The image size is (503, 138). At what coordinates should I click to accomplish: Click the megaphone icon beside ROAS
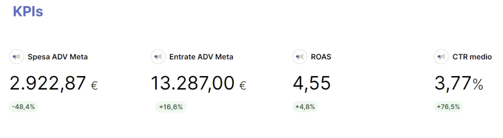click(x=299, y=57)
